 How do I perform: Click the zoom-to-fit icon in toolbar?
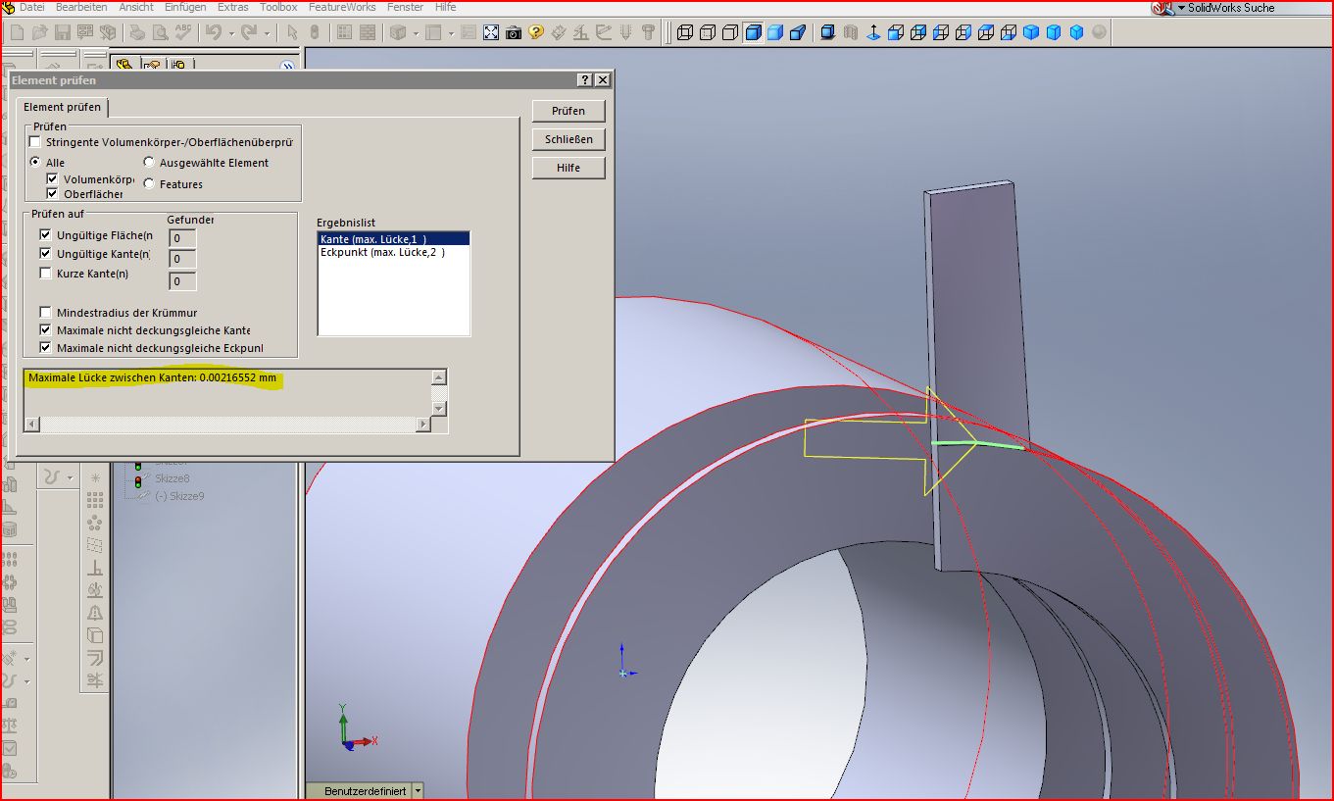pyautogui.click(x=491, y=32)
